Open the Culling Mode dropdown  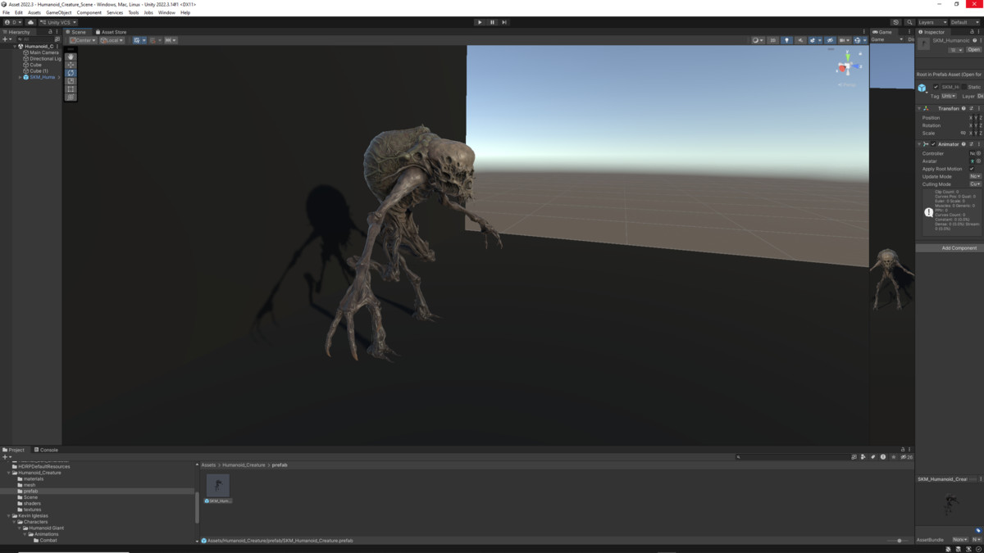(975, 184)
